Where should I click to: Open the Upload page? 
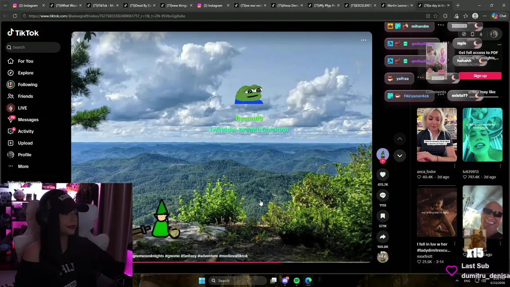[x=20, y=143]
